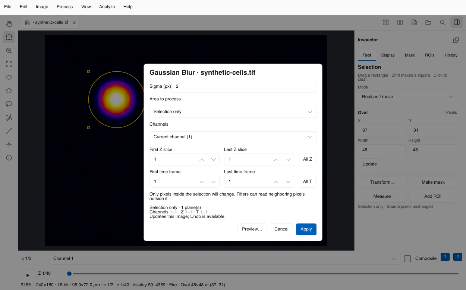Select the crop-frame corners tool

tap(9, 64)
